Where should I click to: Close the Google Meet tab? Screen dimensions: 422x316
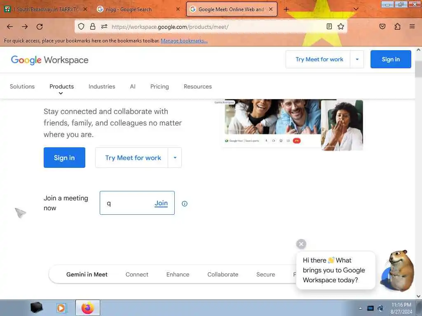(271, 9)
